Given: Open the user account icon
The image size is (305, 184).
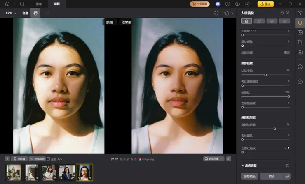Looking at the screenshot, I should 228,4.
